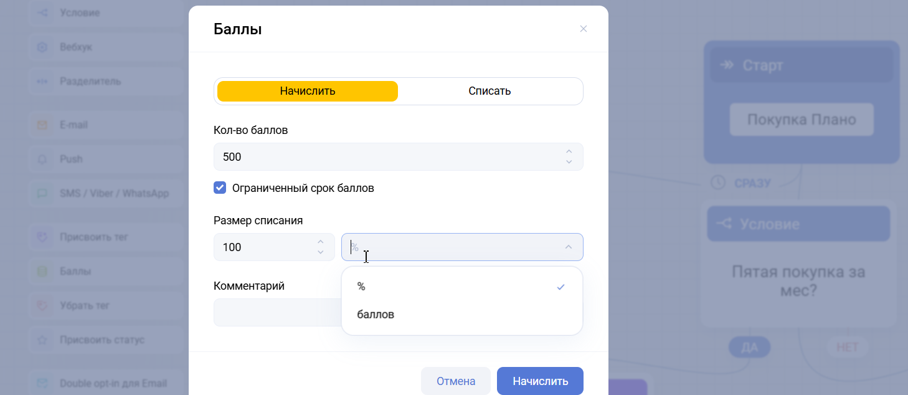Select the Начислить tab
The image size is (908, 395).
click(x=308, y=91)
